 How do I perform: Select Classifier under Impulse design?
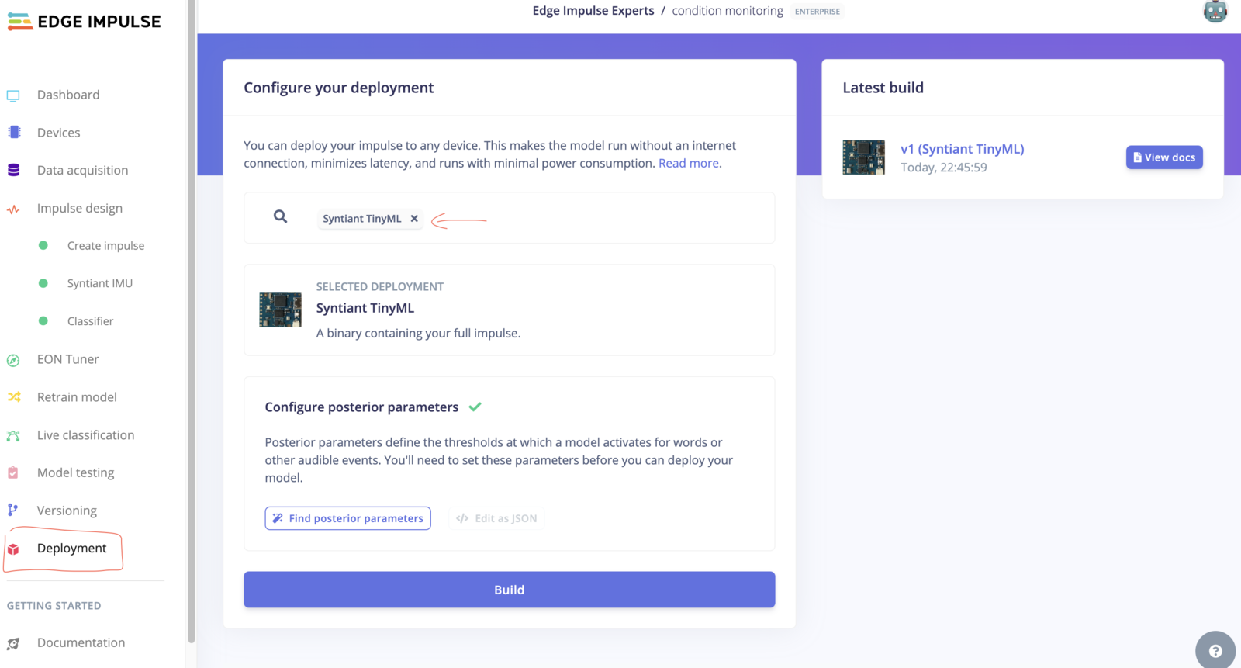[x=90, y=321]
